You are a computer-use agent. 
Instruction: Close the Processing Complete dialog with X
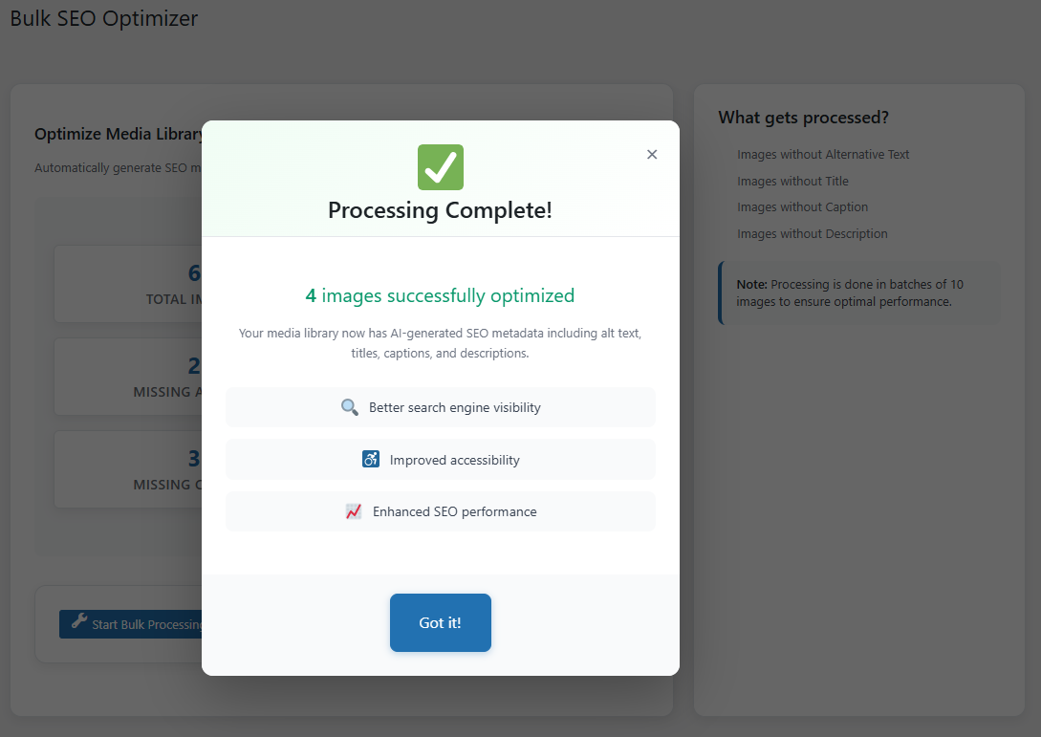[x=652, y=155]
